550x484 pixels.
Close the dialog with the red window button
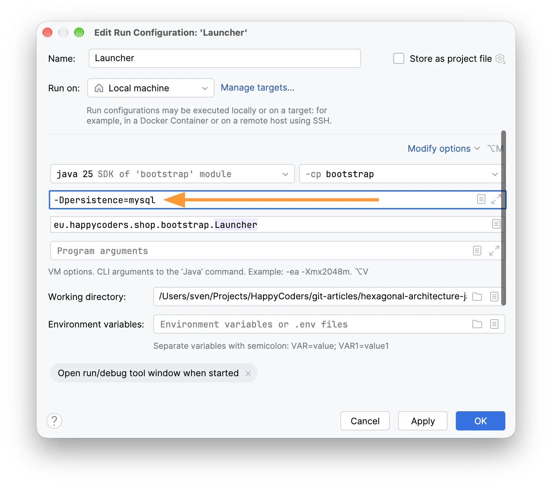47,32
